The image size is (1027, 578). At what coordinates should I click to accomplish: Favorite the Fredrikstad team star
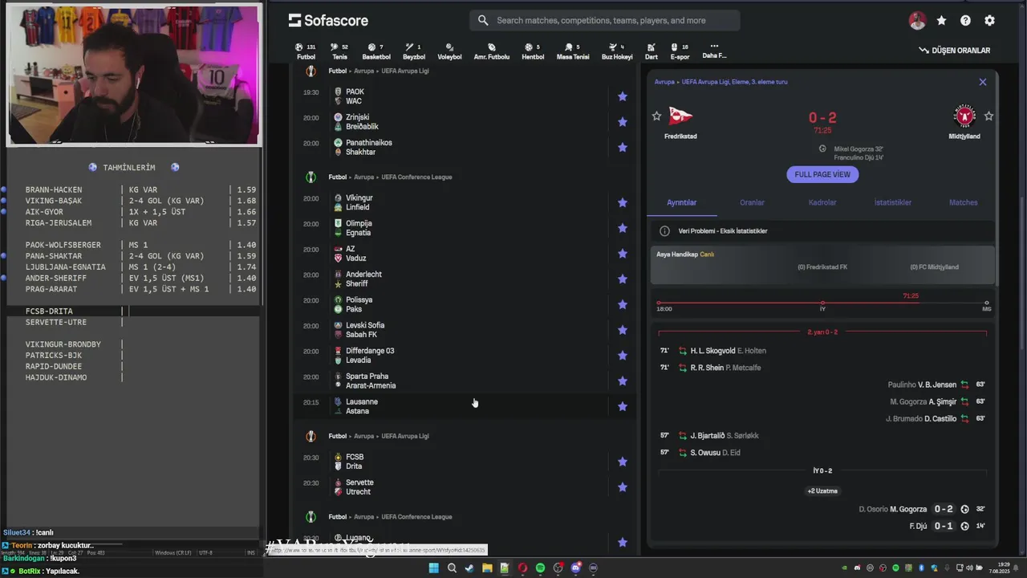pyautogui.click(x=656, y=116)
